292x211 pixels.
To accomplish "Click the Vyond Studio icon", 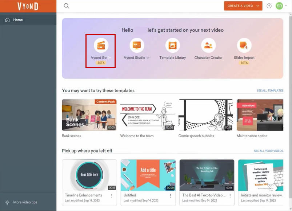I will [x=137, y=45].
